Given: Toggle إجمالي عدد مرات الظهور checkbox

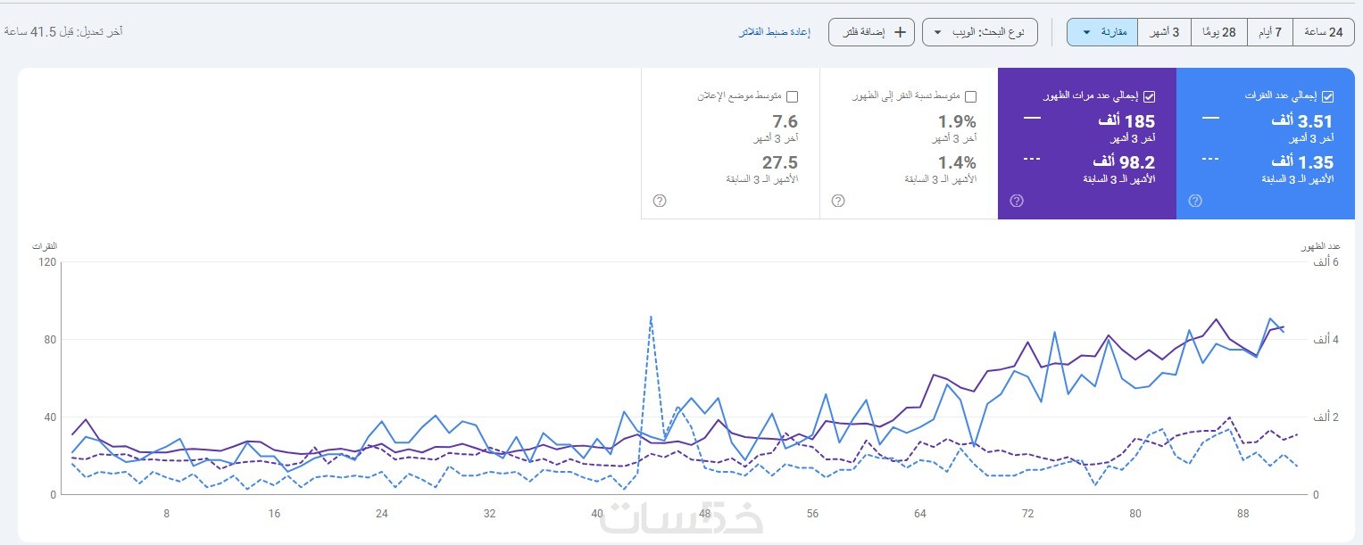Looking at the screenshot, I should (x=1149, y=96).
